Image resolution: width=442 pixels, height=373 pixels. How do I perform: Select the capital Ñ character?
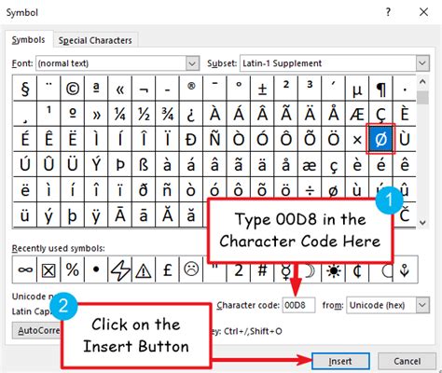214,139
